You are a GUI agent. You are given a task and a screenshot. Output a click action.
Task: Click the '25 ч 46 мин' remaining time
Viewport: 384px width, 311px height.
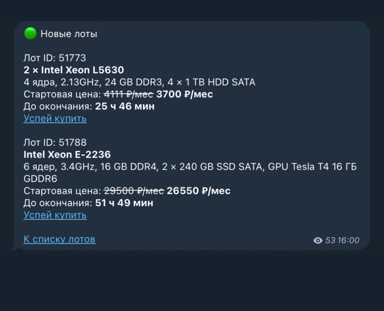point(125,106)
